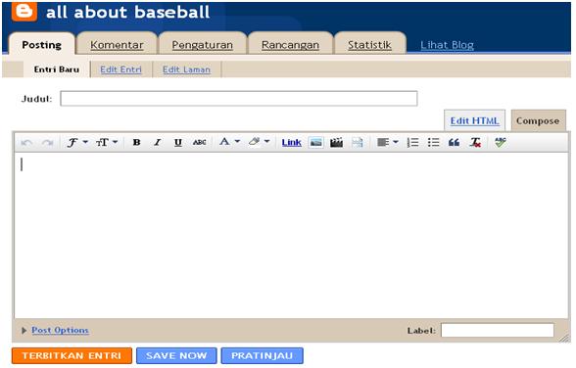
Task: Open the font family dropdown
Action: 77,142
